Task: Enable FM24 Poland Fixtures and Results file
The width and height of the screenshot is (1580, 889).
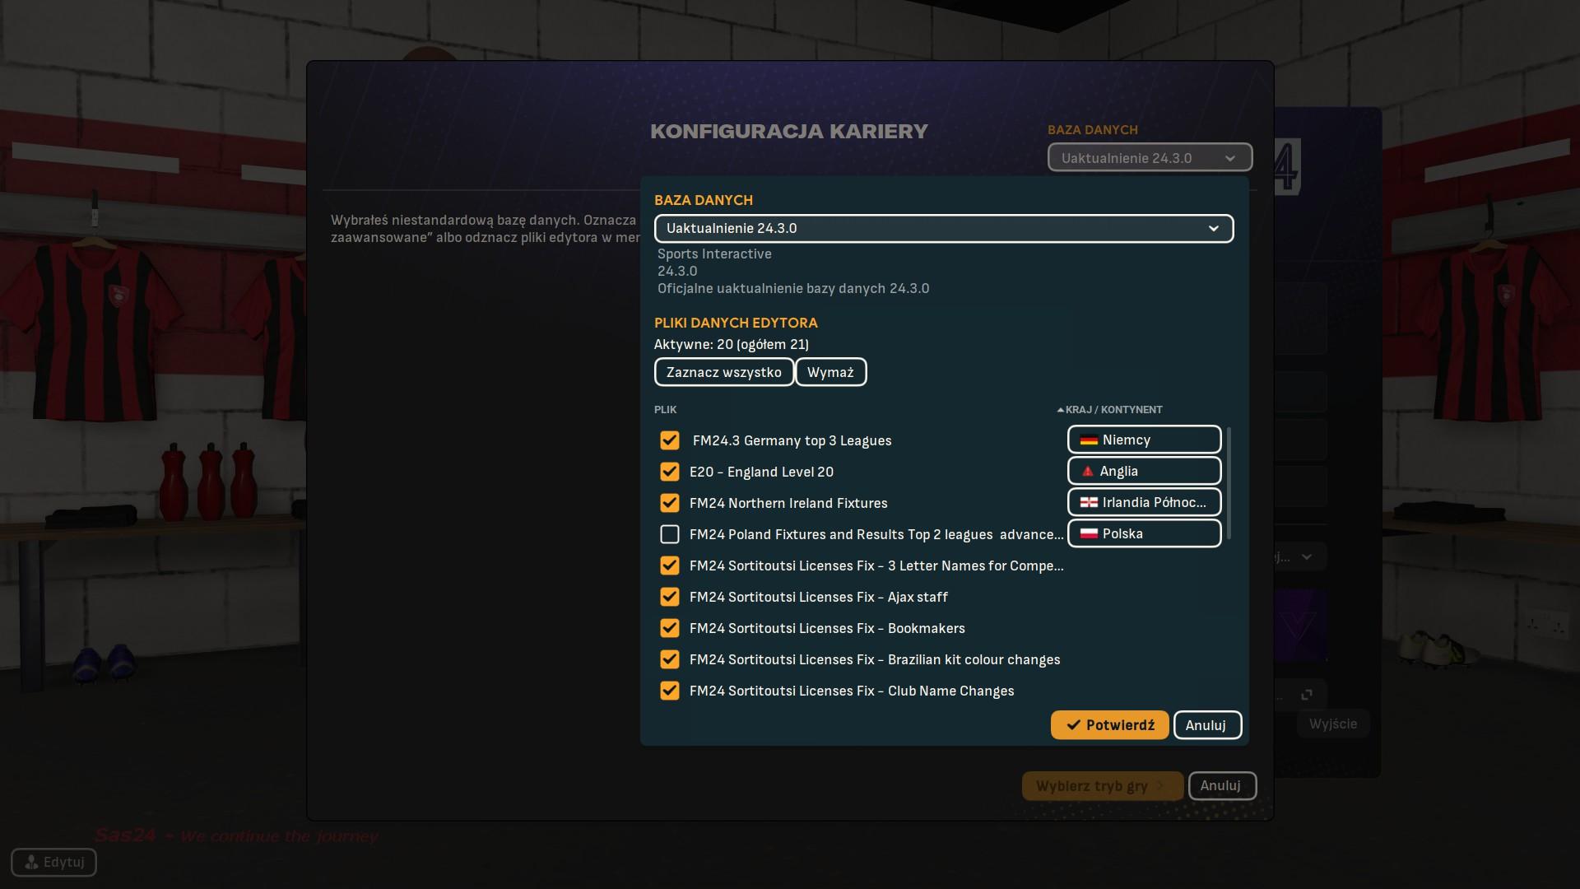Action: coord(669,534)
